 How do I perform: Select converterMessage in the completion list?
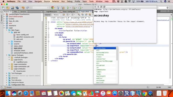pyautogui.click(x=105, y=61)
